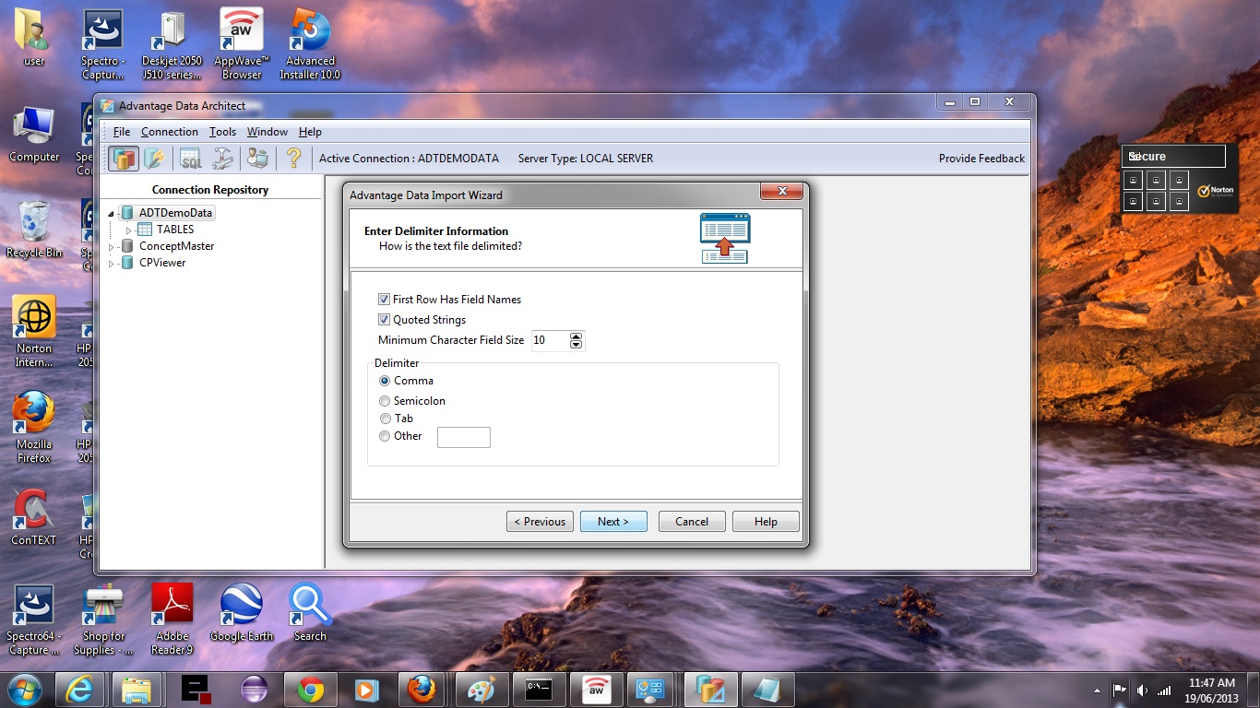Screen dimensions: 1260x708
Task: Click the hammer and wrench tools icon
Action: 223,159
